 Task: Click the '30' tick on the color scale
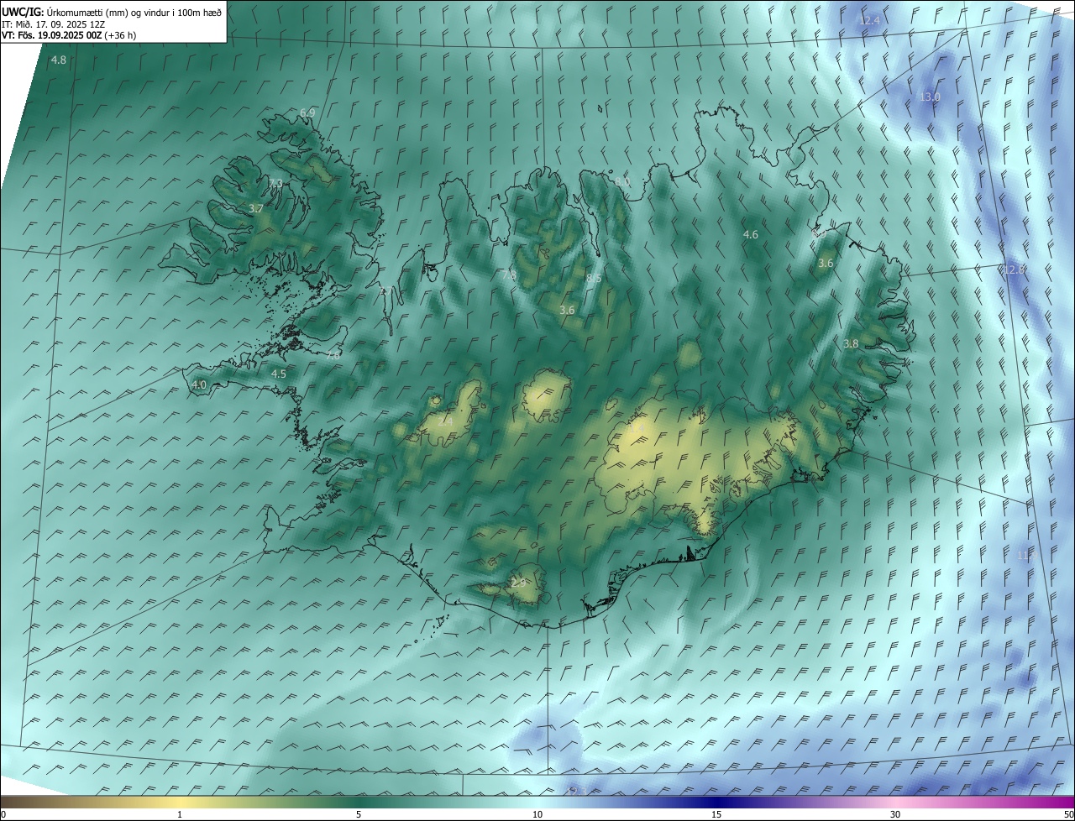[x=895, y=815]
